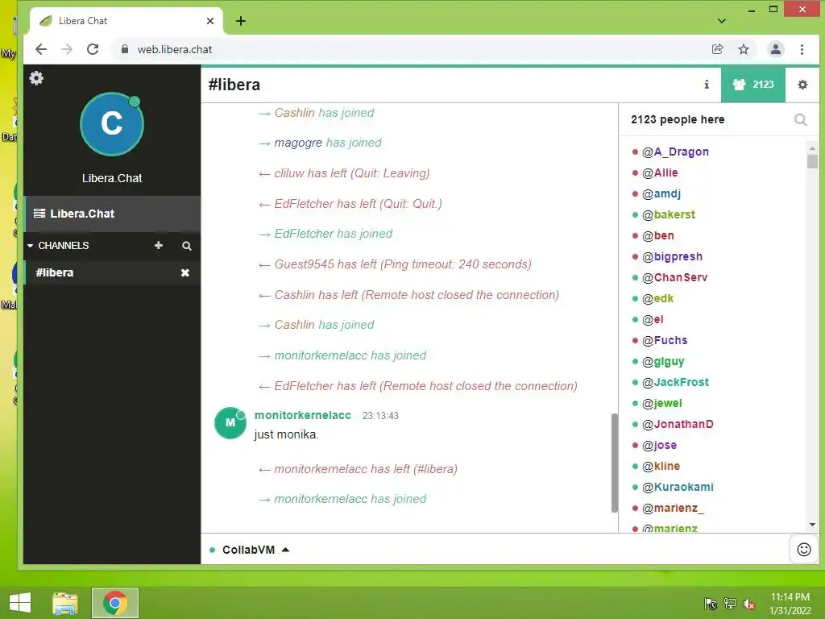Open channel info icon in header
Viewport: 825px width, 619px height.
[x=707, y=84]
